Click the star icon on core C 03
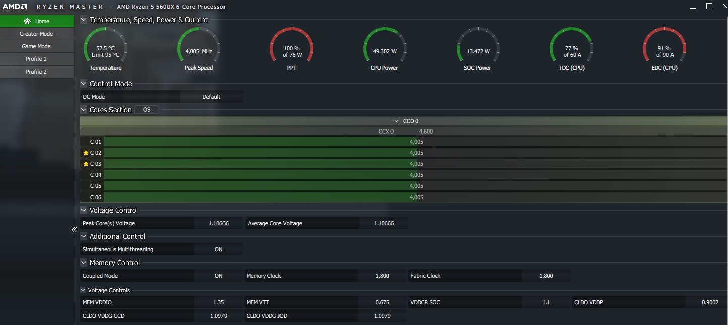 (x=86, y=164)
